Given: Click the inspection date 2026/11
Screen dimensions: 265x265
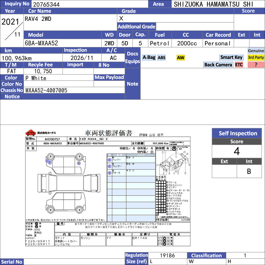Looking at the screenshot, I should click(82, 58).
